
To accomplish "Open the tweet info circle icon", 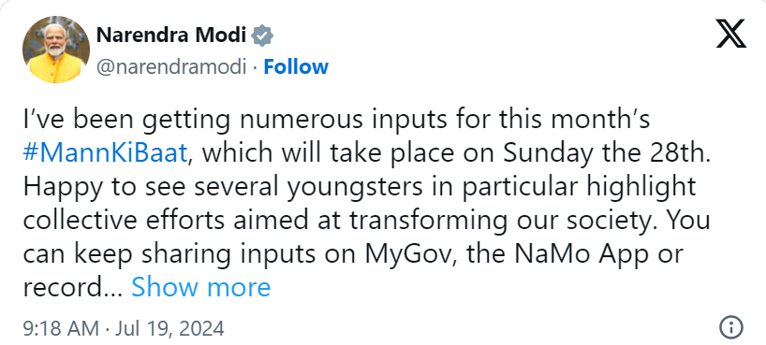I will (x=731, y=326).
